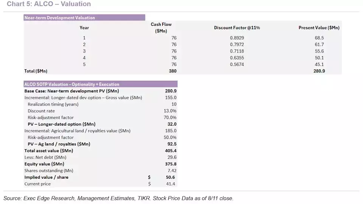Click 'Incremental: Agricultural land / royalties' label
The height and width of the screenshot is (204, 363).
coord(77,131)
